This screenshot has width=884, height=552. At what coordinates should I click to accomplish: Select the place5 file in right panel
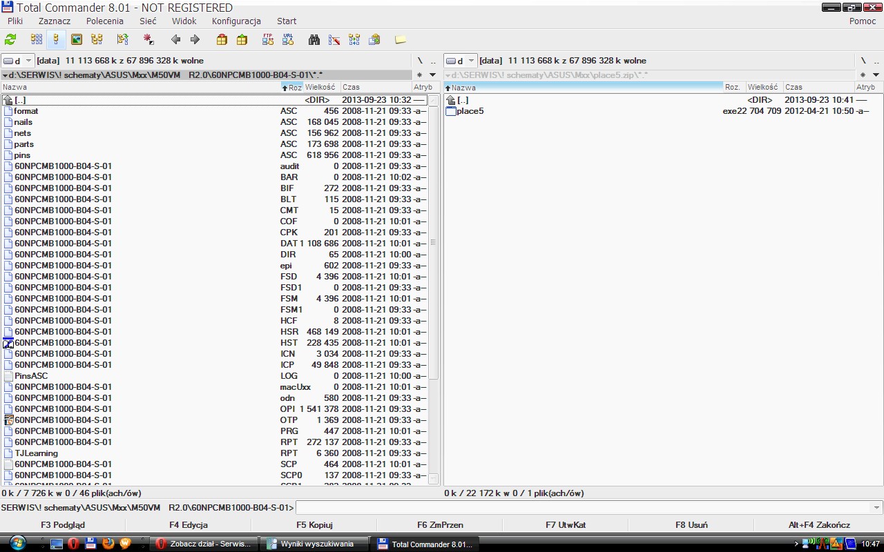(x=470, y=111)
